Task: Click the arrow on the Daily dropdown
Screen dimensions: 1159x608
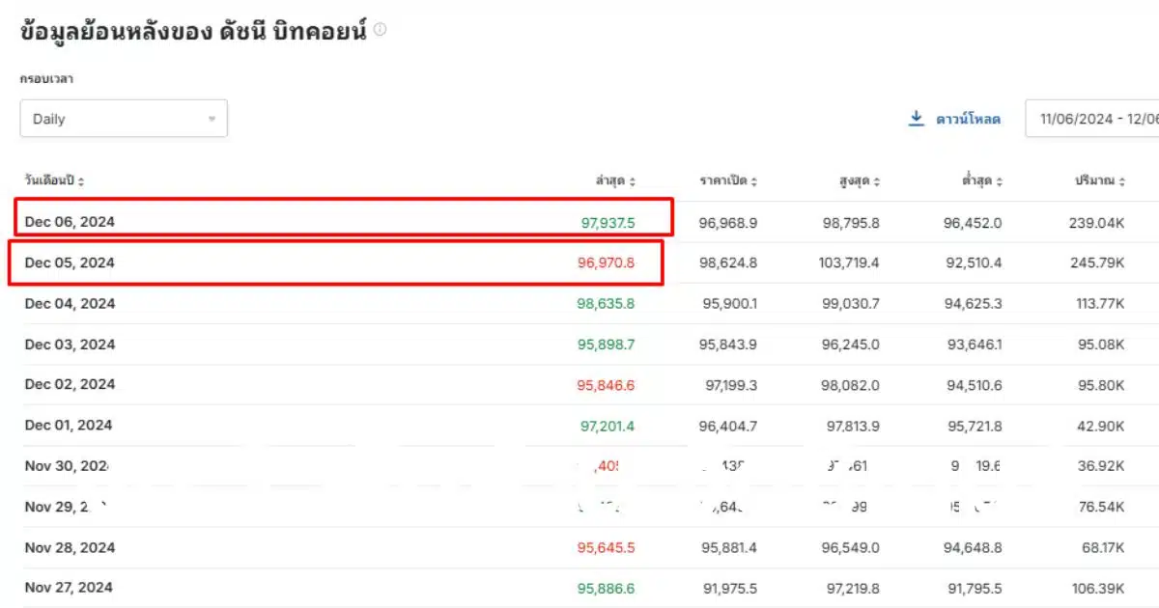Action: (212, 120)
